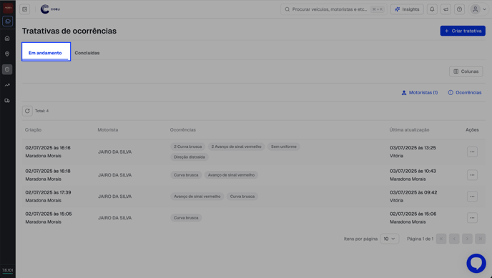492x278 pixels.
Task: Focus the Procurar veículos search field
Action: tap(333, 9)
